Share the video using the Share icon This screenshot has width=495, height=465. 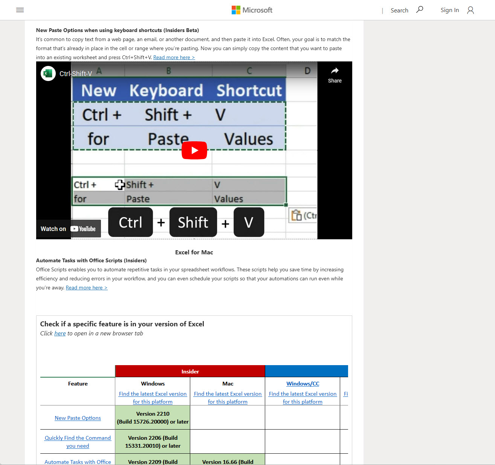click(x=335, y=74)
